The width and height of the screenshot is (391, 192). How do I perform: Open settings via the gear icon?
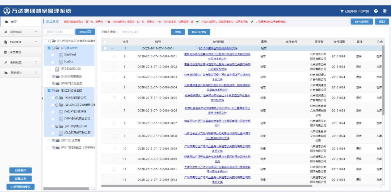[x=384, y=11]
